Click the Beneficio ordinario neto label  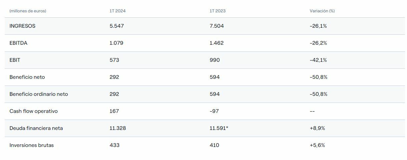tap(39, 94)
